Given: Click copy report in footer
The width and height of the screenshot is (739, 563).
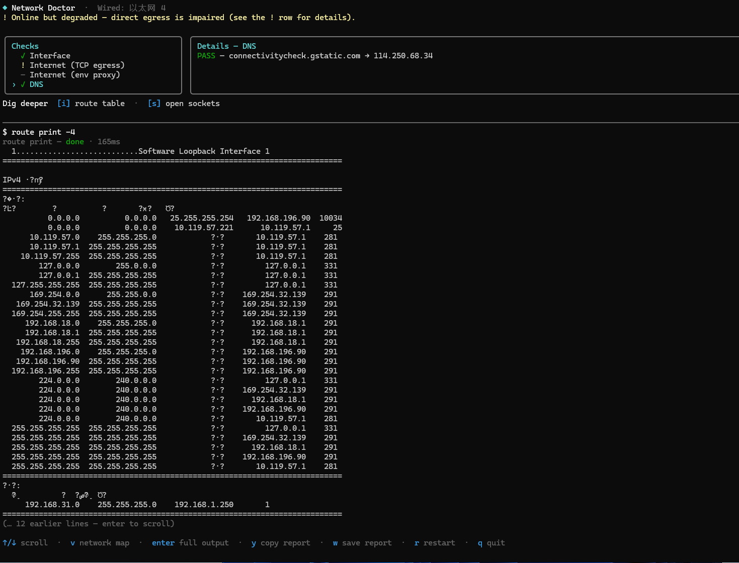Looking at the screenshot, I should pyautogui.click(x=281, y=543).
